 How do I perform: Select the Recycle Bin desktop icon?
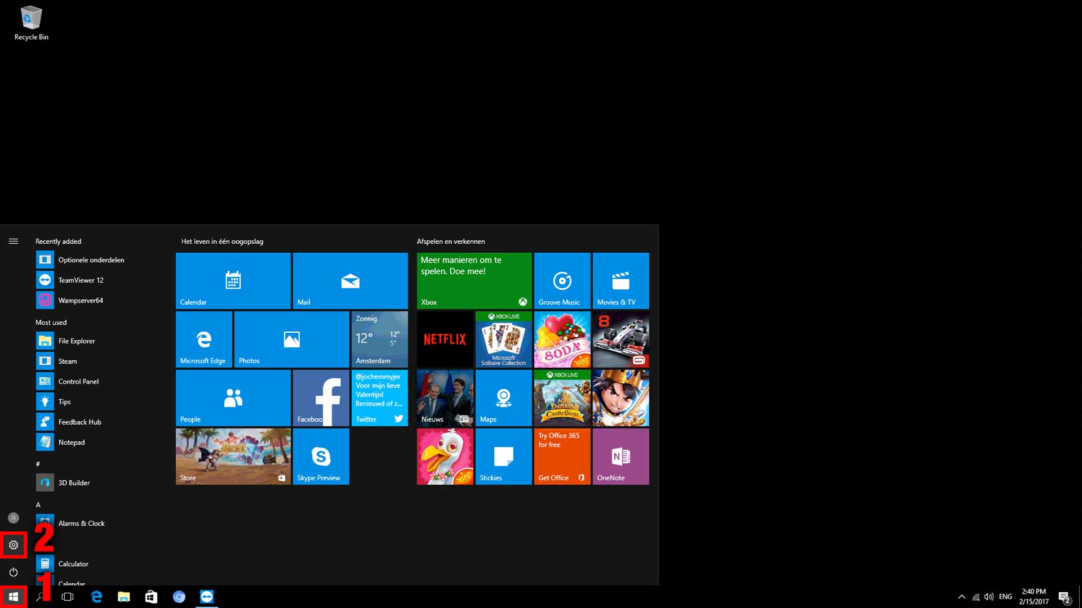(x=32, y=24)
